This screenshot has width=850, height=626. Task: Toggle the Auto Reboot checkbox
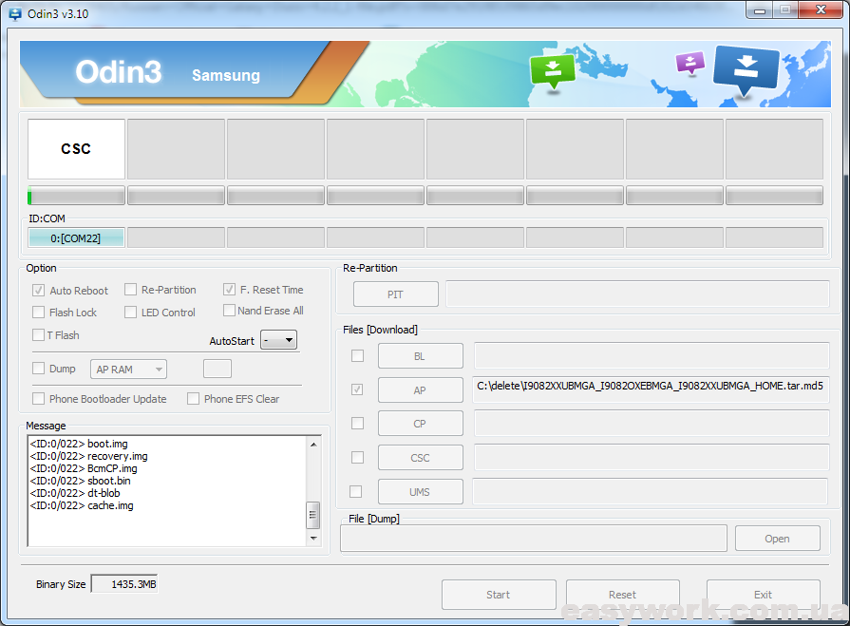39,290
